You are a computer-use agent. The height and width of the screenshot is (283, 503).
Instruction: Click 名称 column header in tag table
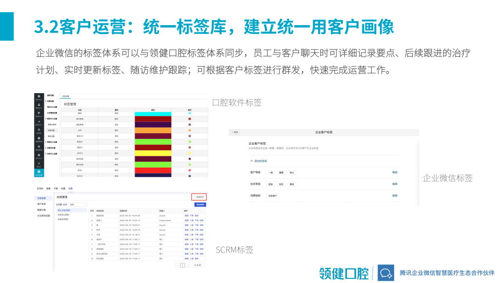[80, 110]
